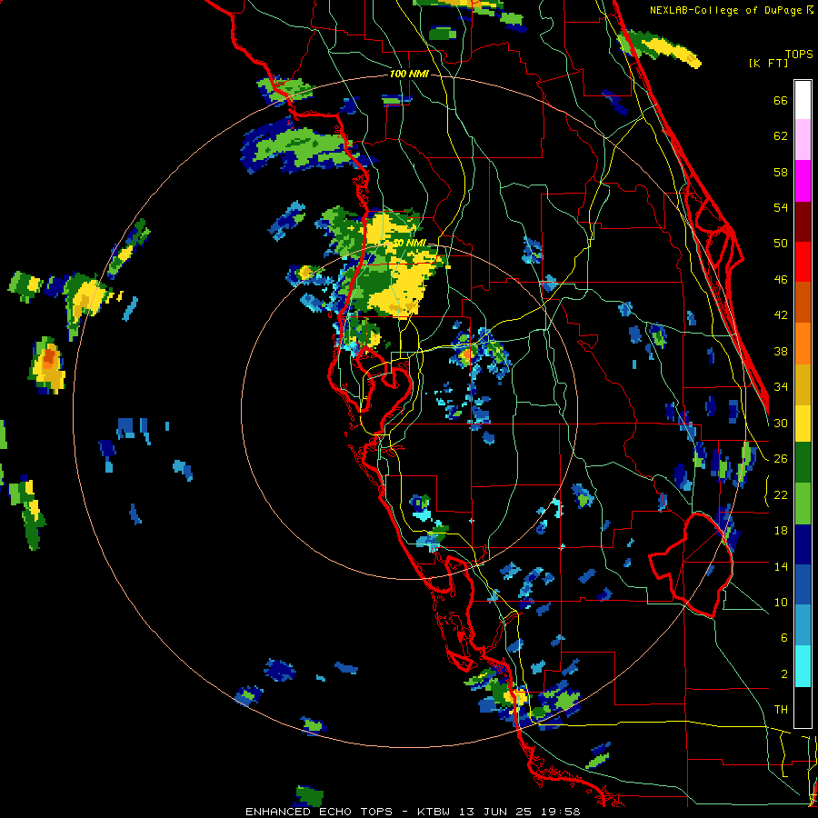This screenshot has height=818, width=818.
Task: Click the 50 value on the scale
Action: [781, 243]
